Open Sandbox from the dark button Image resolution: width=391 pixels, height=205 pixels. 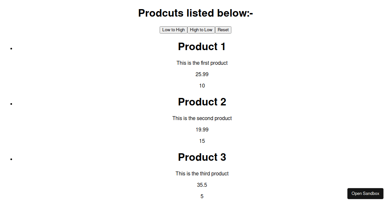pyautogui.click(x=365, y=194)
